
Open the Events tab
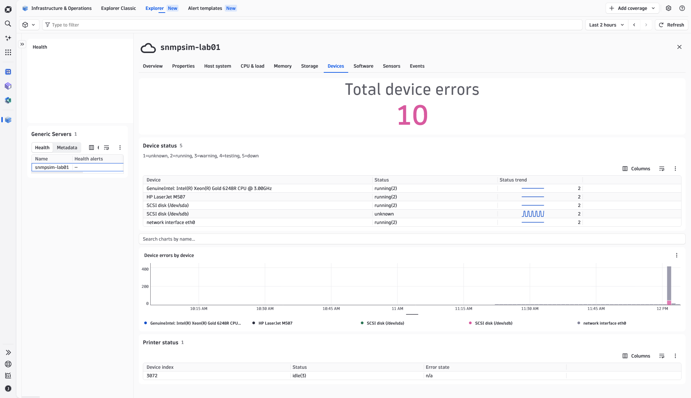point(417,66)
